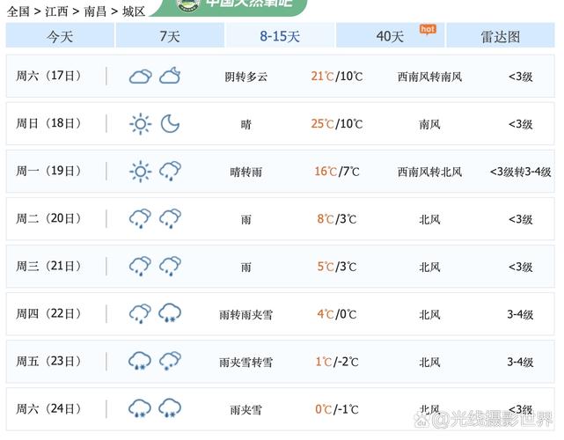Open the 今天 tab
The height and width of the screenshot is (440, 564).
pos(60,35)
